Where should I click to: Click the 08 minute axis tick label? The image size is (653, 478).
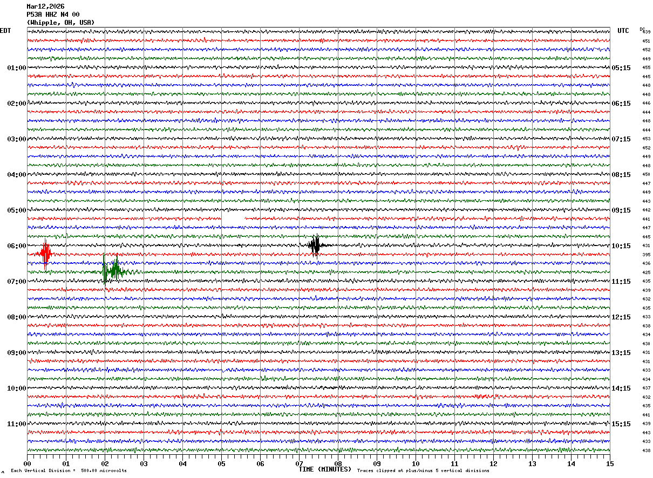click(x=338, y=463)
